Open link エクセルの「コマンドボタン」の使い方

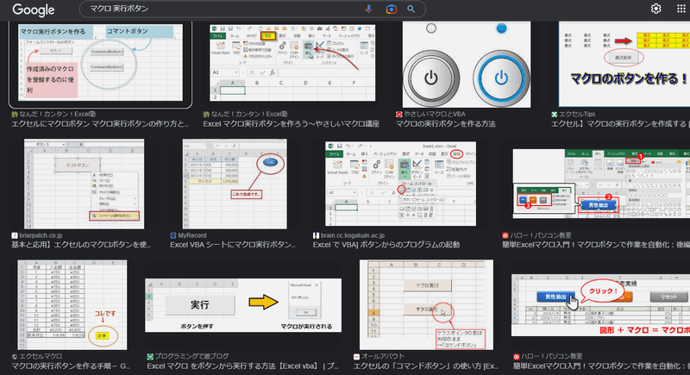[426, 366]
